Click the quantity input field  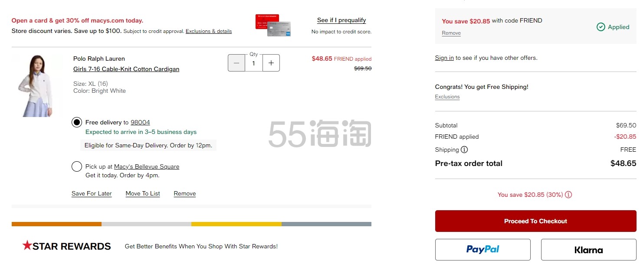tap(254, 63)
